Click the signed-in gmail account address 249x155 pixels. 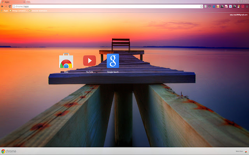pos(238,15)
